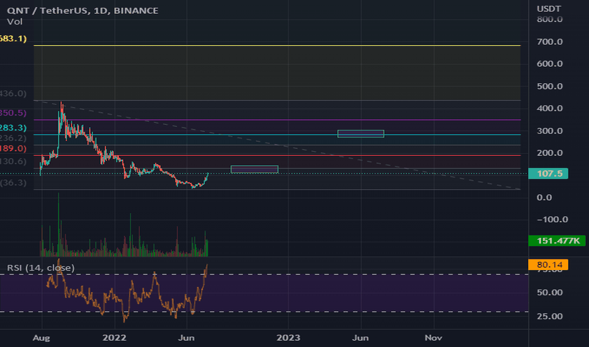The height and width of the screenshot is (347, 589).
Task: Click the 25.00 RSI axis label
Action: pyautogui.click(x=550, y=316)
